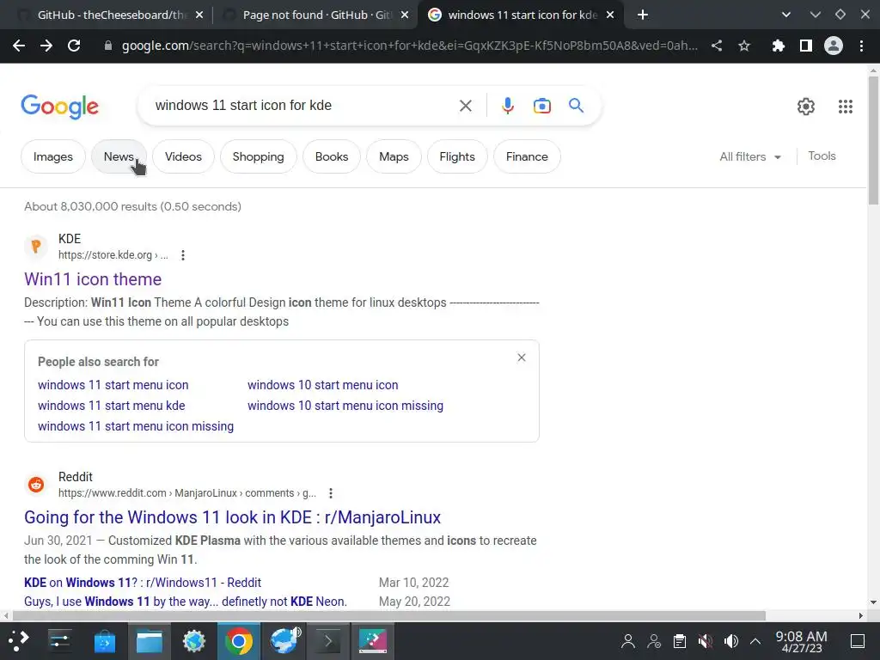Viewport: 880px width, 660px height.
Task: Open the Win11 icon theme result
Action: 93,279
